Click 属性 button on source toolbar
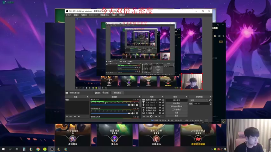This screenshot has height=152, width=271. click(98, 93)
